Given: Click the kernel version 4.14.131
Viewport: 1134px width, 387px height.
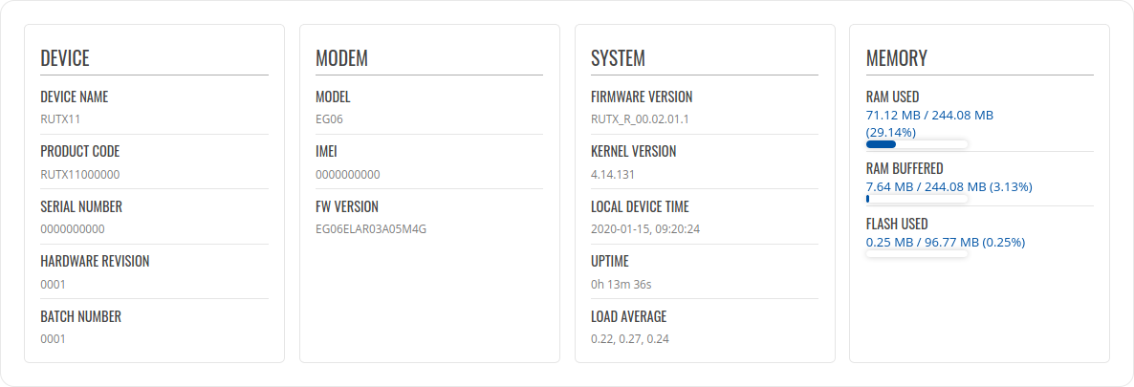Looking at the screenshot, I should point(613,174).
